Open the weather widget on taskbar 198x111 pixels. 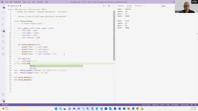pos(5,109)
